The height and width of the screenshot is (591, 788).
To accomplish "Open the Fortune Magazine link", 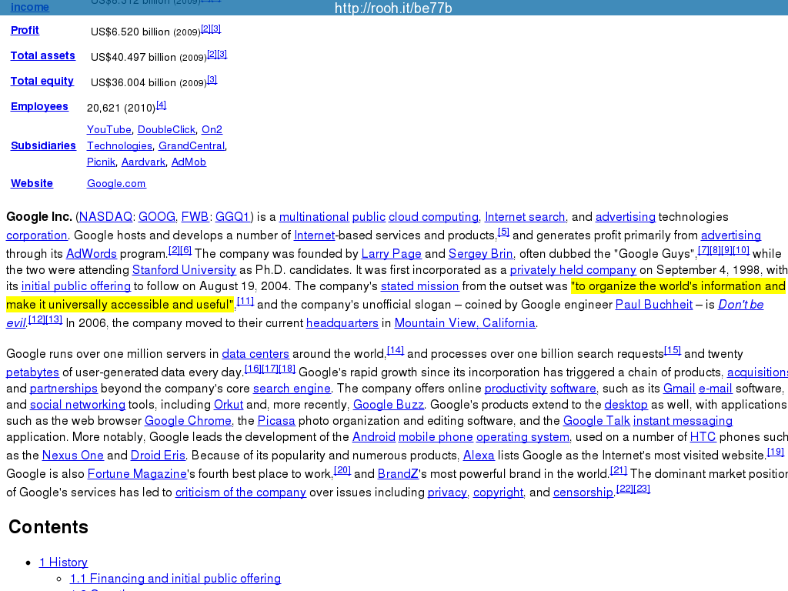I will point(137,474).
